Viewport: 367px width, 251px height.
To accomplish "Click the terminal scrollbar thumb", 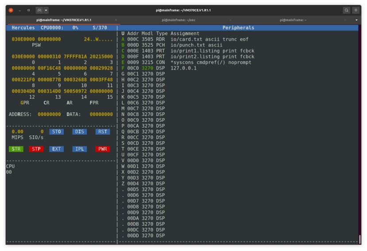I will coord(359,239).
